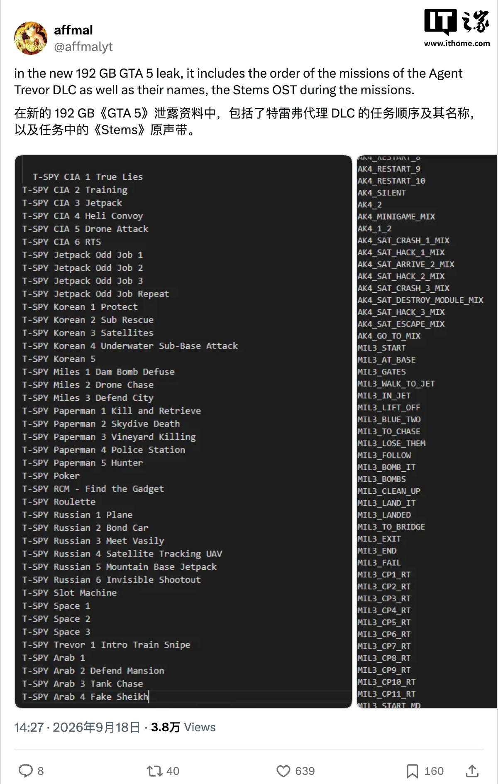Viewport: 498px width, 784px height.
Task: Click the reply count 8
Action: click(x=41, y=771)
